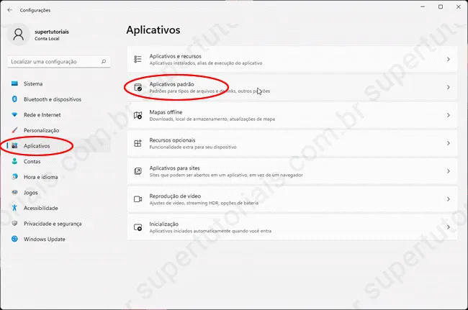Image resolution: width=468 pixels, height=310 pixels.
Task: Expand Aplicativos para sites chevron
Action: click(449, 171)
